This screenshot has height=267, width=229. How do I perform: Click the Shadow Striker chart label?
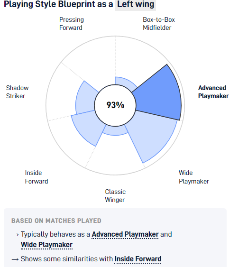click(17, 92)
